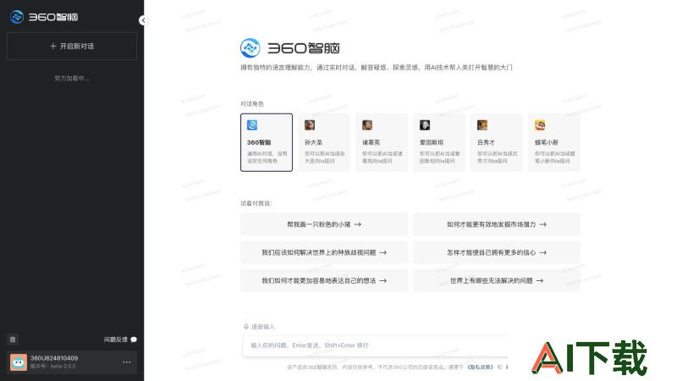Try prompt about 种族歧视问题

point(324,252)
